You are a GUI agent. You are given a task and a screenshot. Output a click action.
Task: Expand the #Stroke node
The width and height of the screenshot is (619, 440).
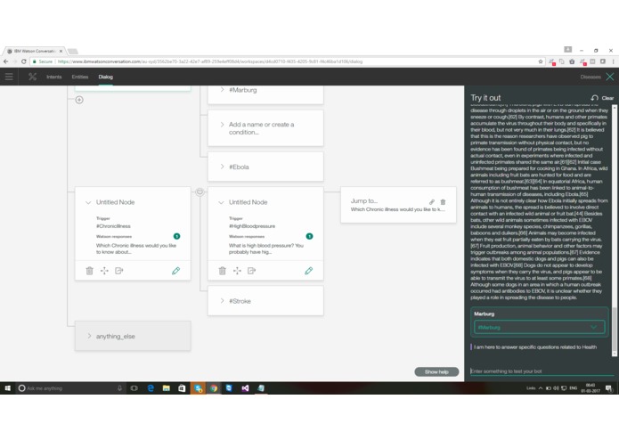pos(223,301)
